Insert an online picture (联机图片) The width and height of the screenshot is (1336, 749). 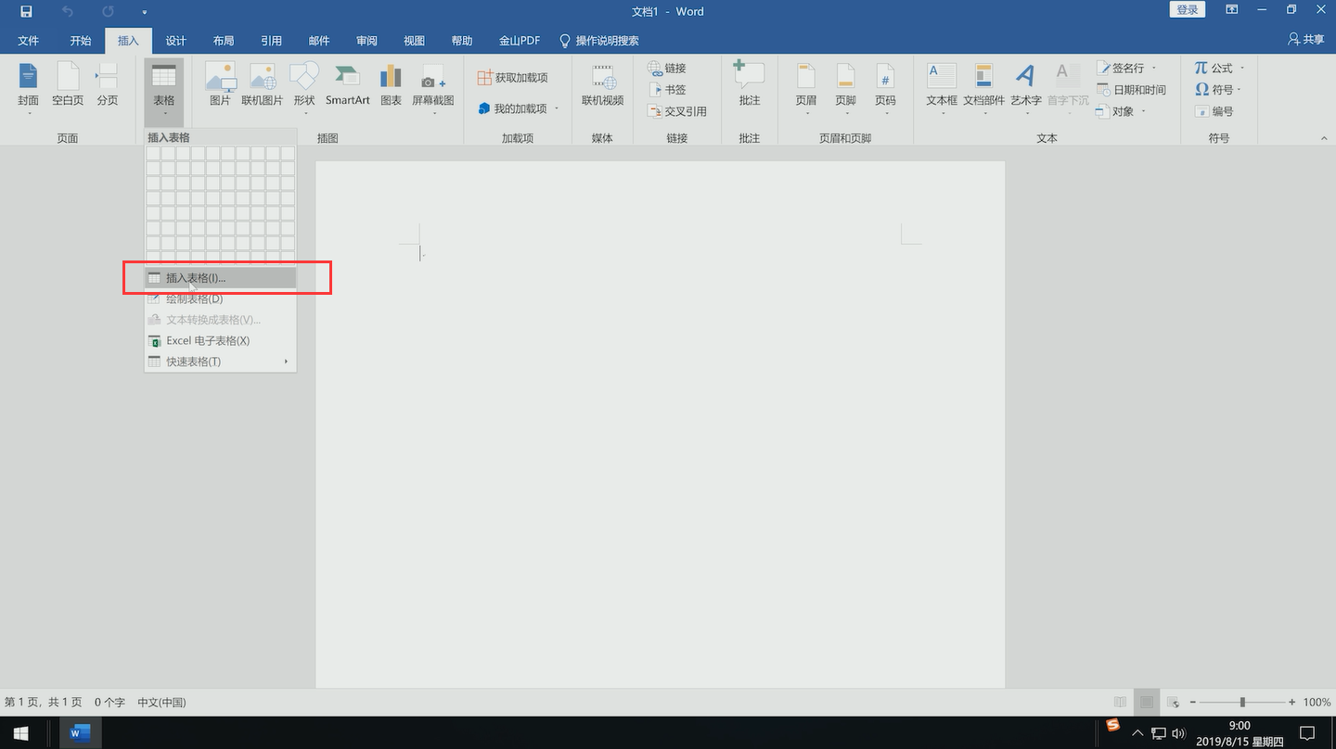[262, 85]
